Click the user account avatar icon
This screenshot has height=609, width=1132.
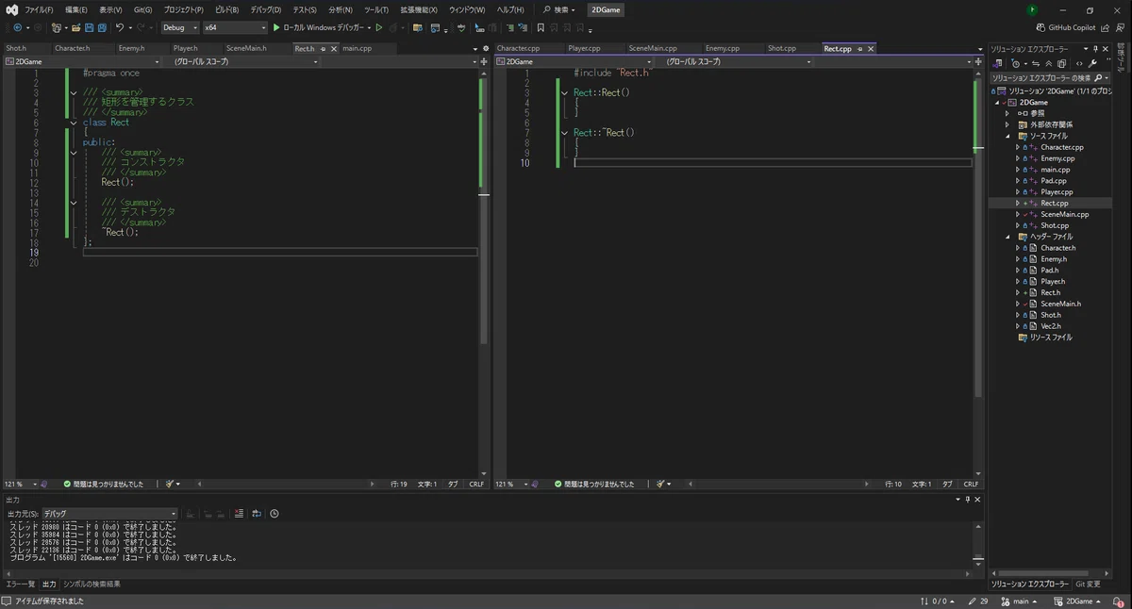[1033, 9]
